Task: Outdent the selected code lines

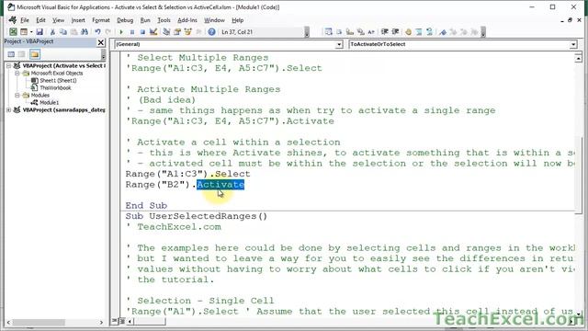Action: (x=395, y=32)
